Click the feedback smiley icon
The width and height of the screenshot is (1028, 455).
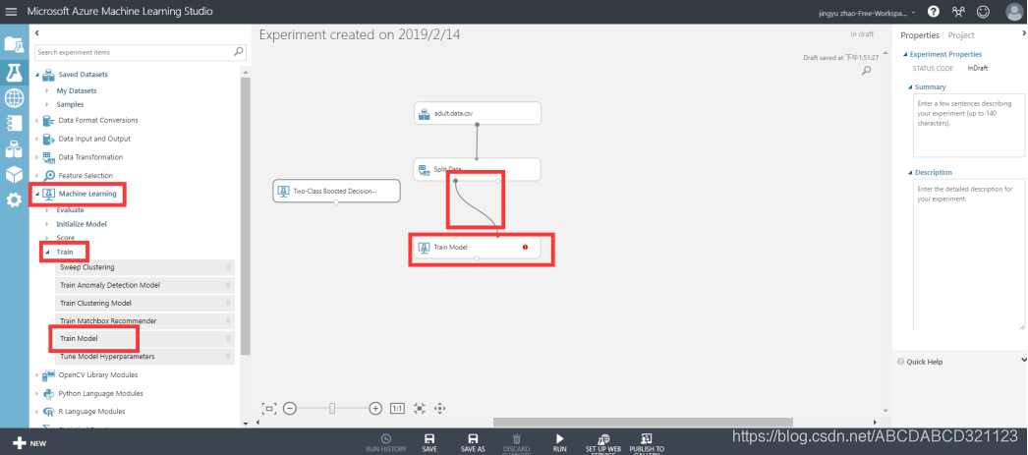(983, 12)
